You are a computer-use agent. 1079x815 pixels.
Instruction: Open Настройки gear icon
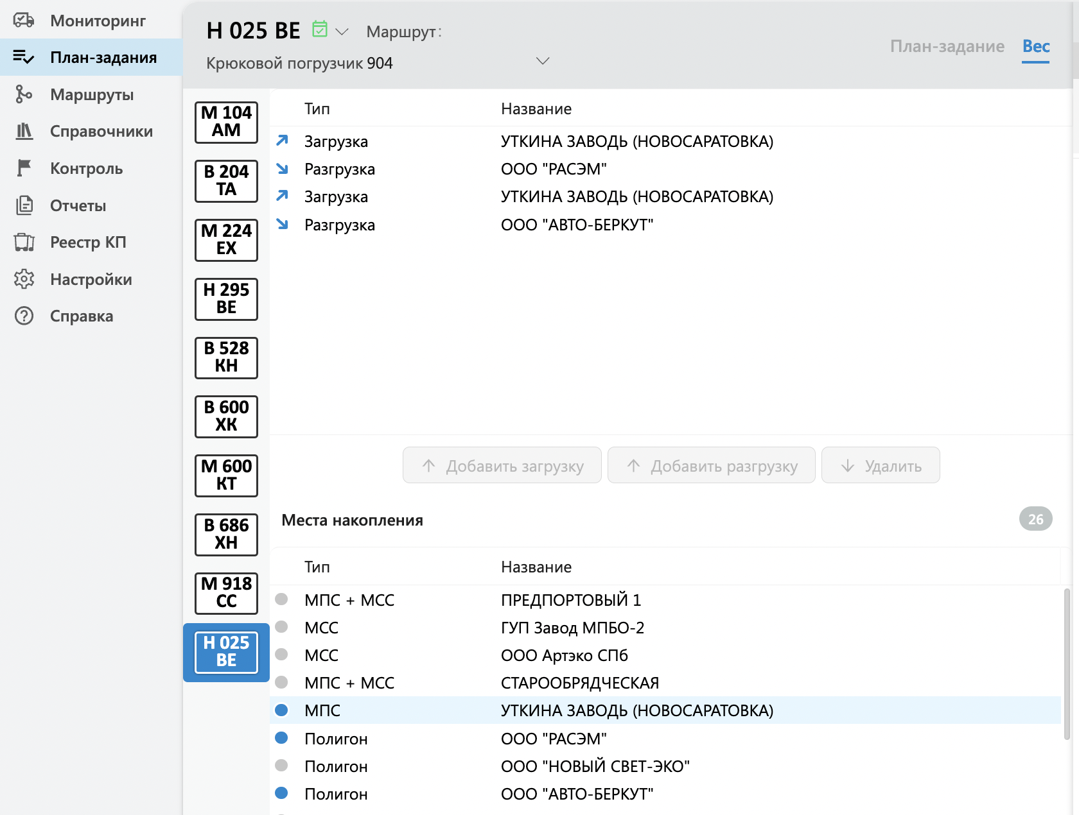pos(24,279)
